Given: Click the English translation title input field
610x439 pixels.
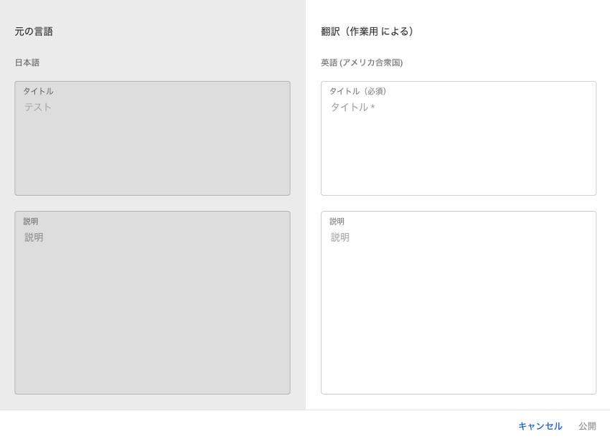Looking at the screenshot, I should [458, 143].
